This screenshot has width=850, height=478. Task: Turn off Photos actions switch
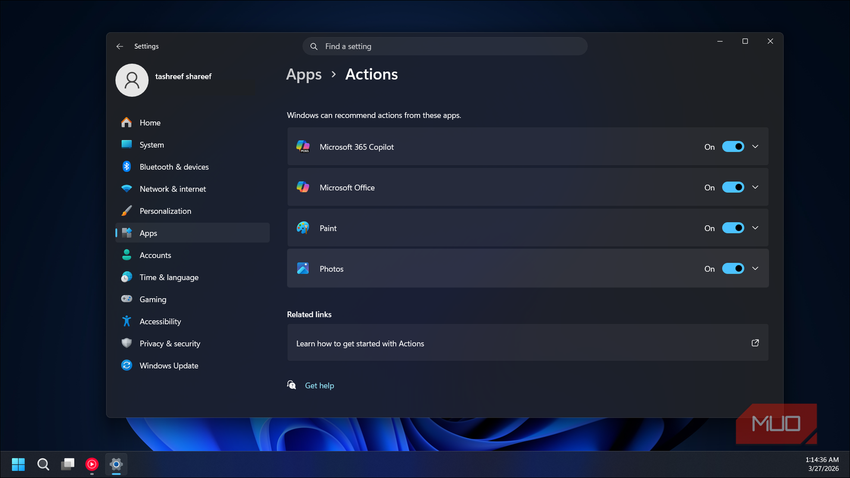tap(733, 268)
